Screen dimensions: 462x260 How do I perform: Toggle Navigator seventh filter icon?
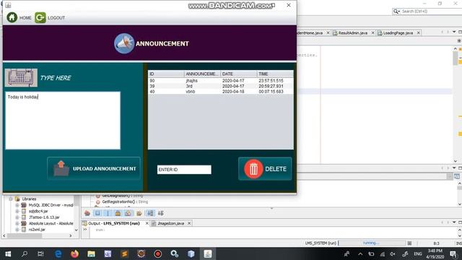click(150, 213)
